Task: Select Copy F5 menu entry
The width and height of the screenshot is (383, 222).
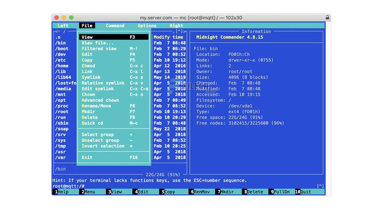Action: click(x=114, y=60)
